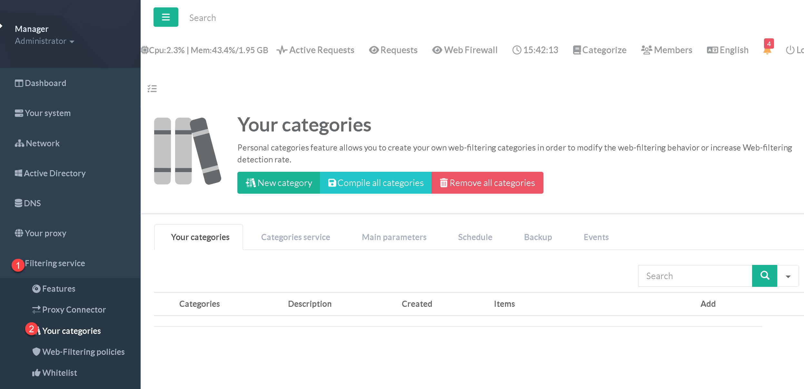Open the notifications bell icon
Screen dimensions: 804x389
click(767, 50)
